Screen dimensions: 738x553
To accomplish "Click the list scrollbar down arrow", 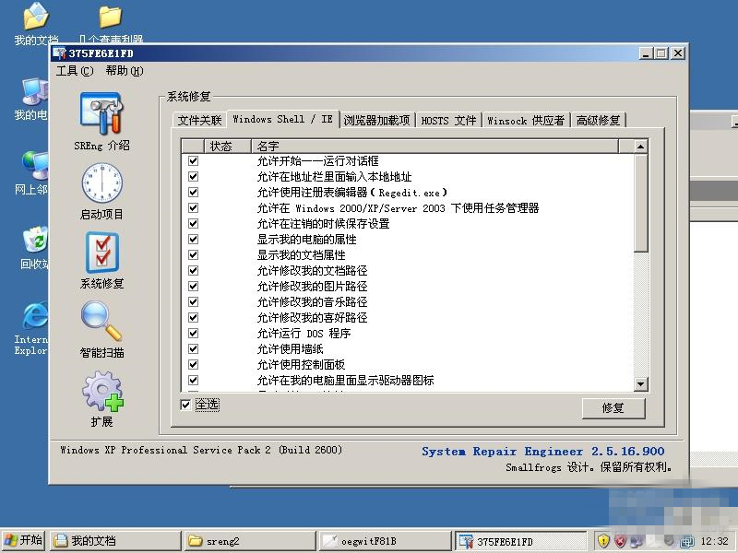I will (640, 383).
